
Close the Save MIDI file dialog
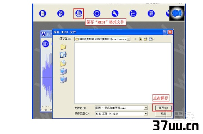click(170, 32)
